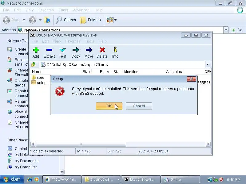
Task: Click OK in the Setup error dialog
Action: pos(109,106)
